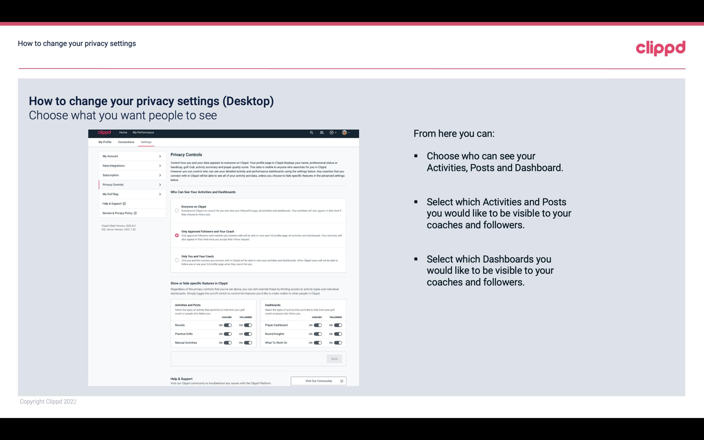Toggle Practice Drills for Followers off

(248, 334)
